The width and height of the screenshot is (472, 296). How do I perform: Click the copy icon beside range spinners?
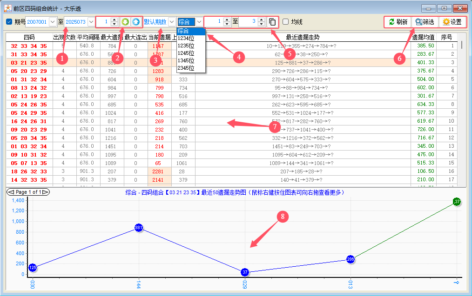tap(272, 22)
